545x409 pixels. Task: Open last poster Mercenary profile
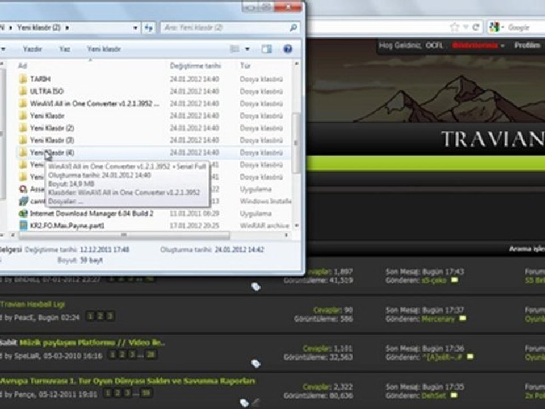click(438, 319)
